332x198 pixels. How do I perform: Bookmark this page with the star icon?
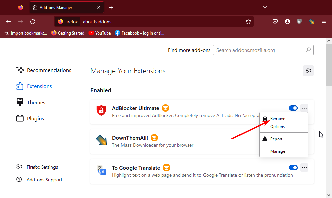click(248, 21)
